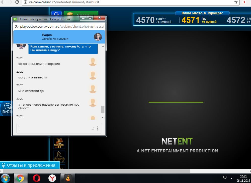Click your tournament place 4571 Вы entry

[199, 20]
